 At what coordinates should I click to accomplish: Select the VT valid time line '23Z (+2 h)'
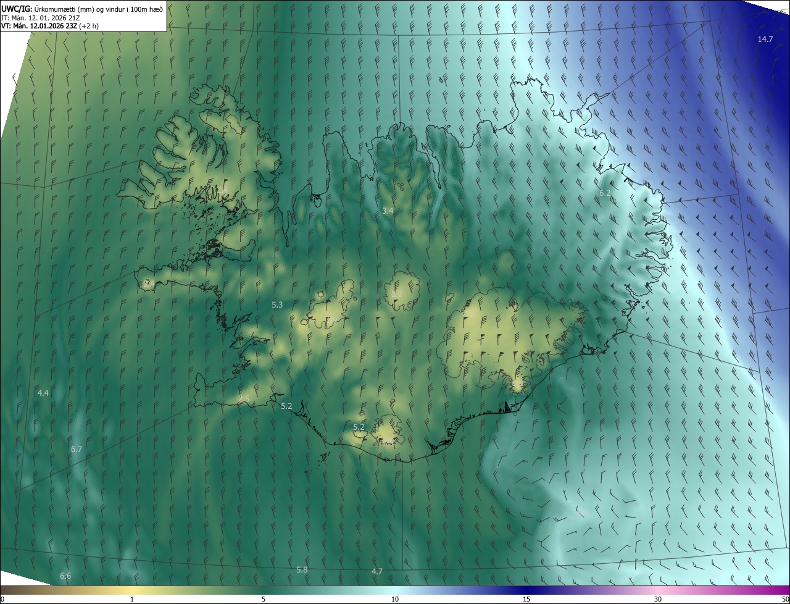coord(50,26)
